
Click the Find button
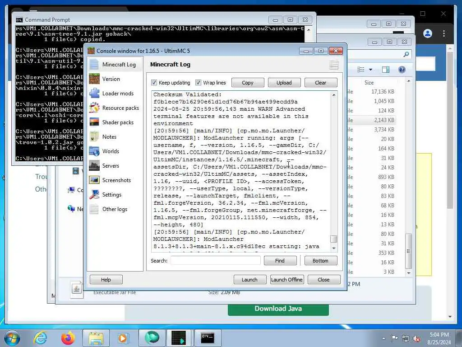(280, 261)
